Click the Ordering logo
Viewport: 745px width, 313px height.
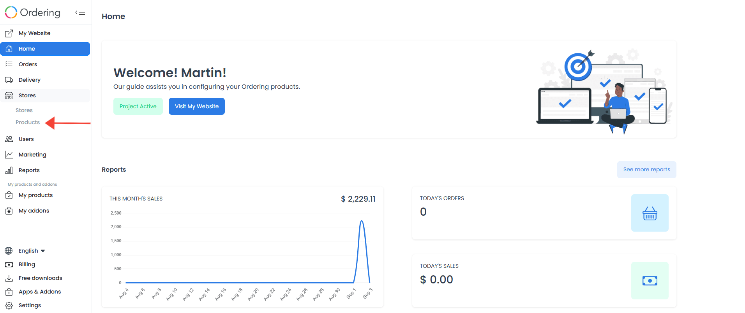pos(33,12)
